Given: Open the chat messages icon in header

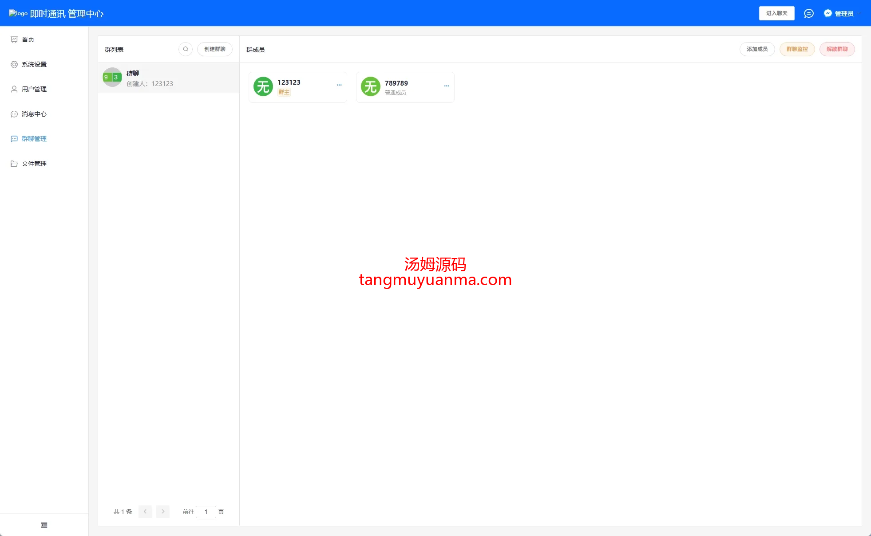Looking at the screenshot, I should pos(808,14).
